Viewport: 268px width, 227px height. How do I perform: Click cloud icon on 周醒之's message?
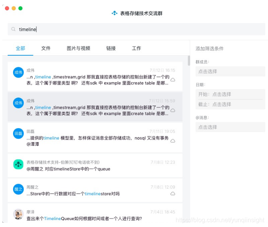[173, 194]
